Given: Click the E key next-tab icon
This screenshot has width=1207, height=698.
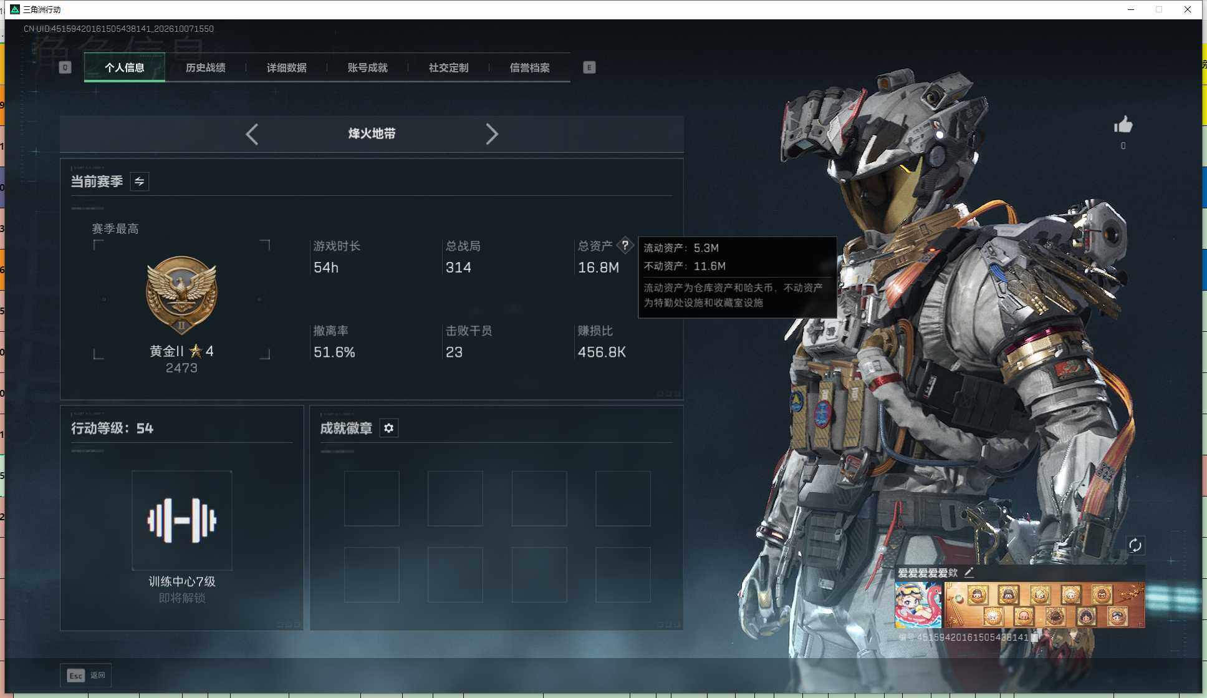Looking at the screenshot, I should click(x=589, y=67).
